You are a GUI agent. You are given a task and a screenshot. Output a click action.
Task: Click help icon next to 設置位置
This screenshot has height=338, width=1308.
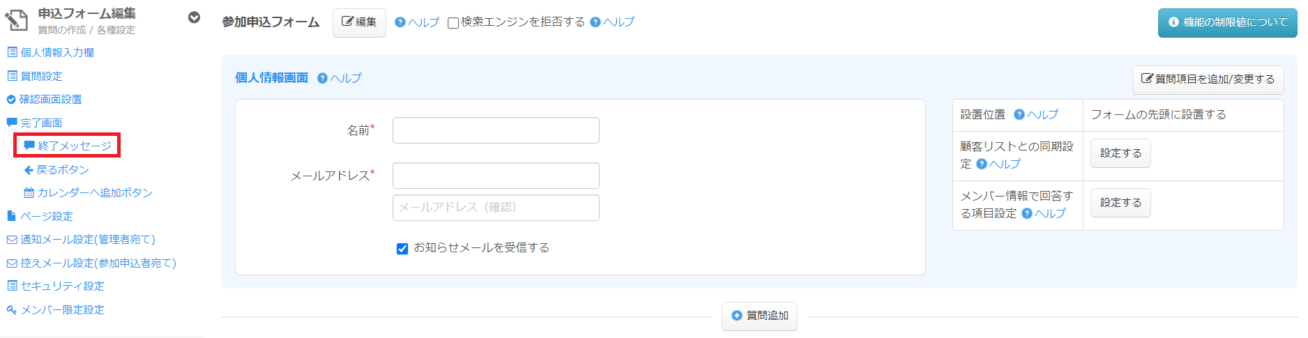(x=1019, y=114)
